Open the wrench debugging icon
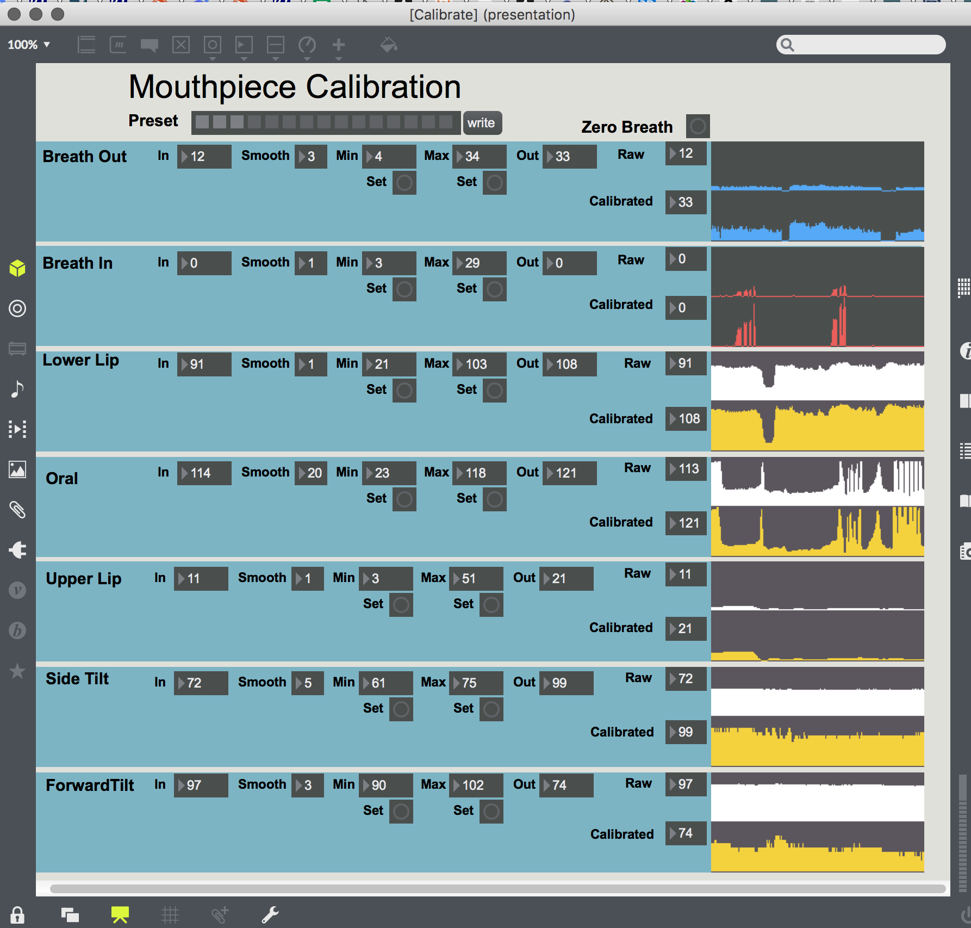971x928 pixels. pyautogui.click(x=270, y=915)
